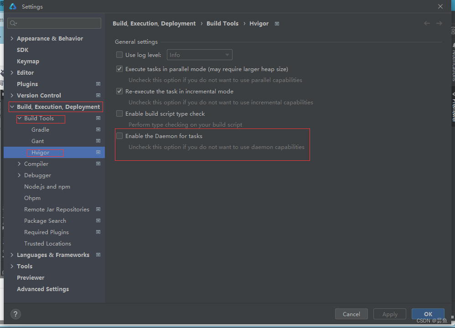Screen dimensions: 455x328
Task: Click the icon next to Version Control
Action: point(98,95)
